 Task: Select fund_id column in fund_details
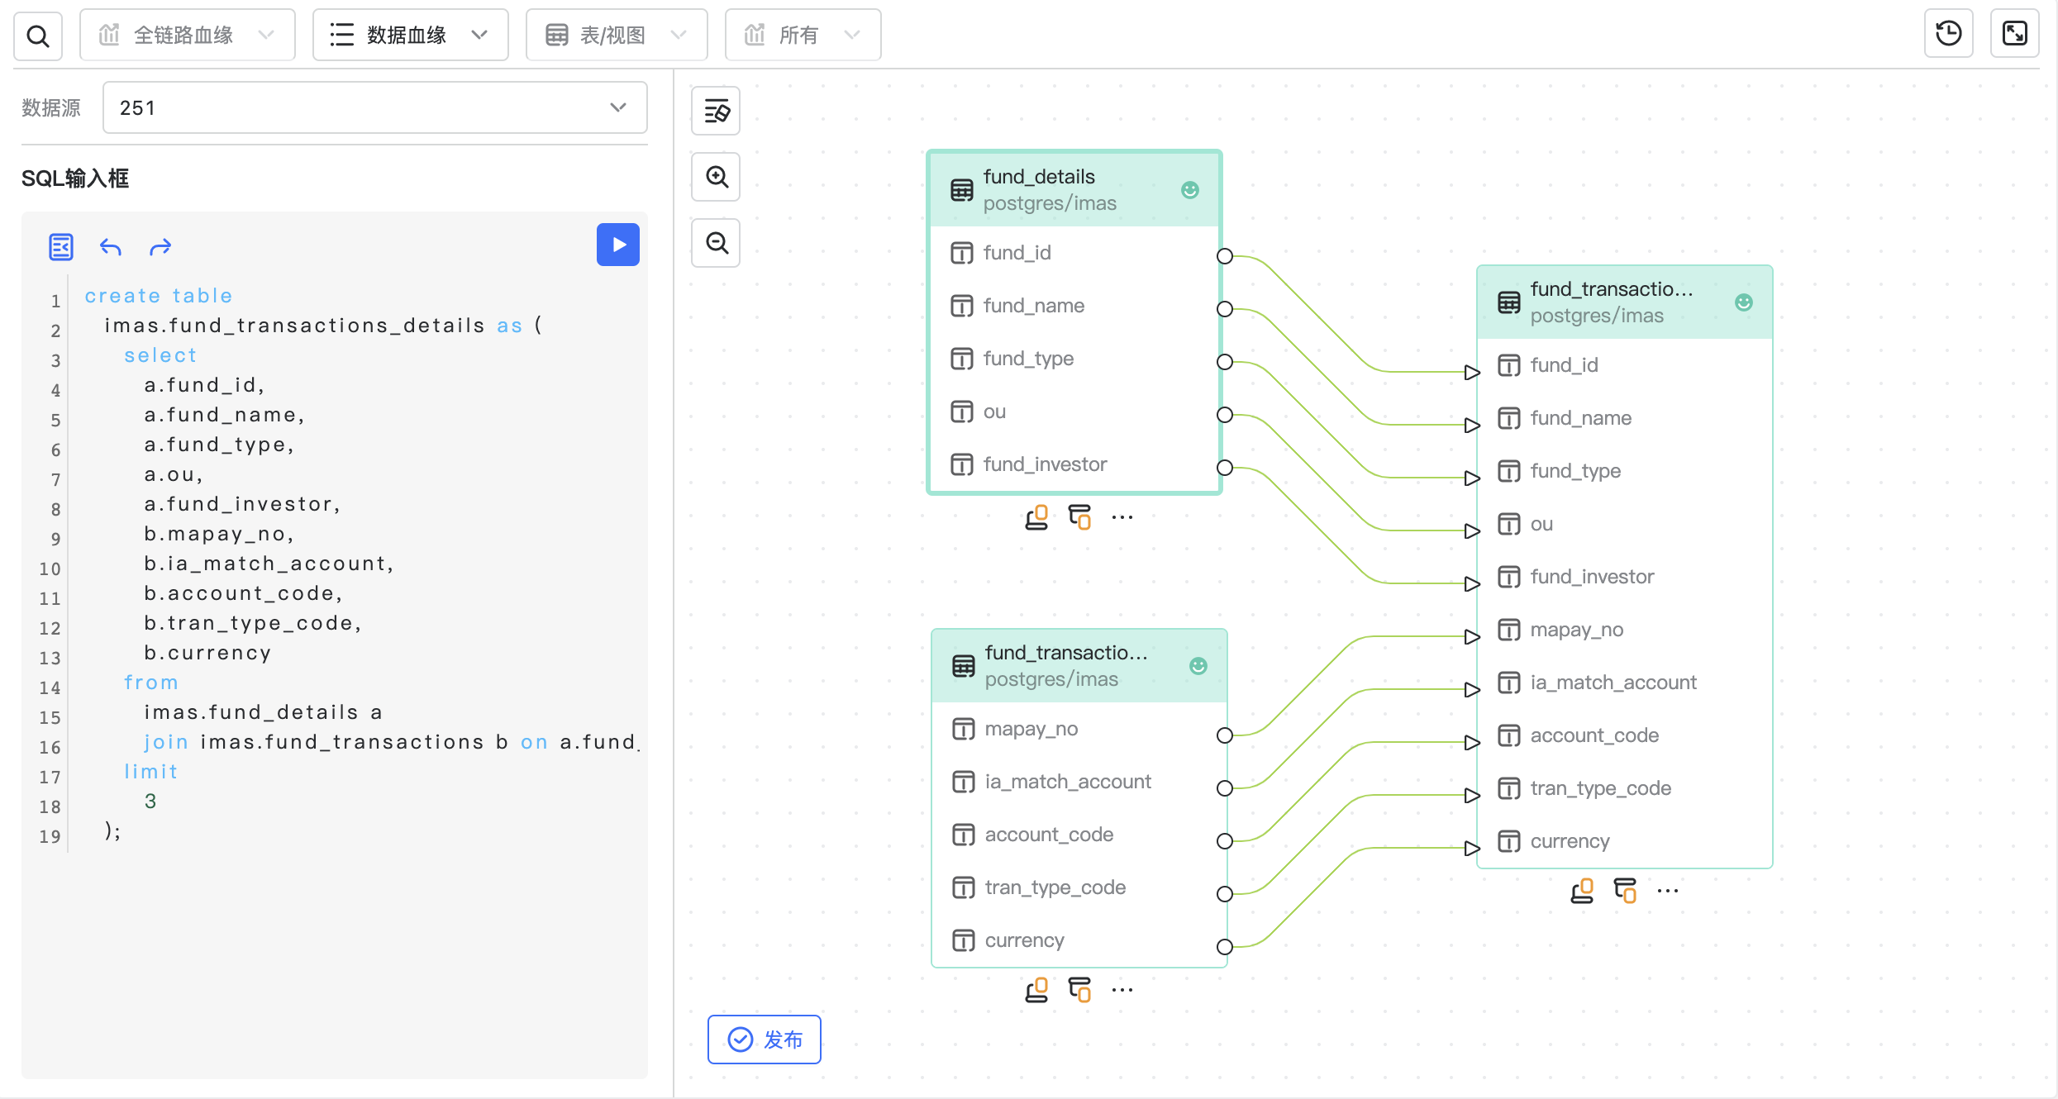(1074, 253)
